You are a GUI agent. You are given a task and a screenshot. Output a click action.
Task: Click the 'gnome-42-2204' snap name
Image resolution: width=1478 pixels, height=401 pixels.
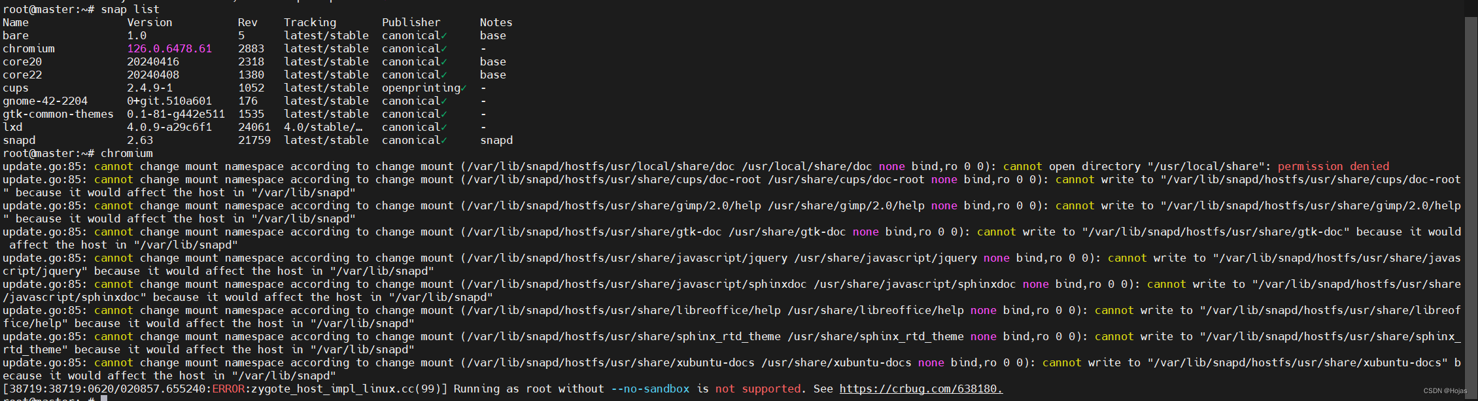pos(45,101)
